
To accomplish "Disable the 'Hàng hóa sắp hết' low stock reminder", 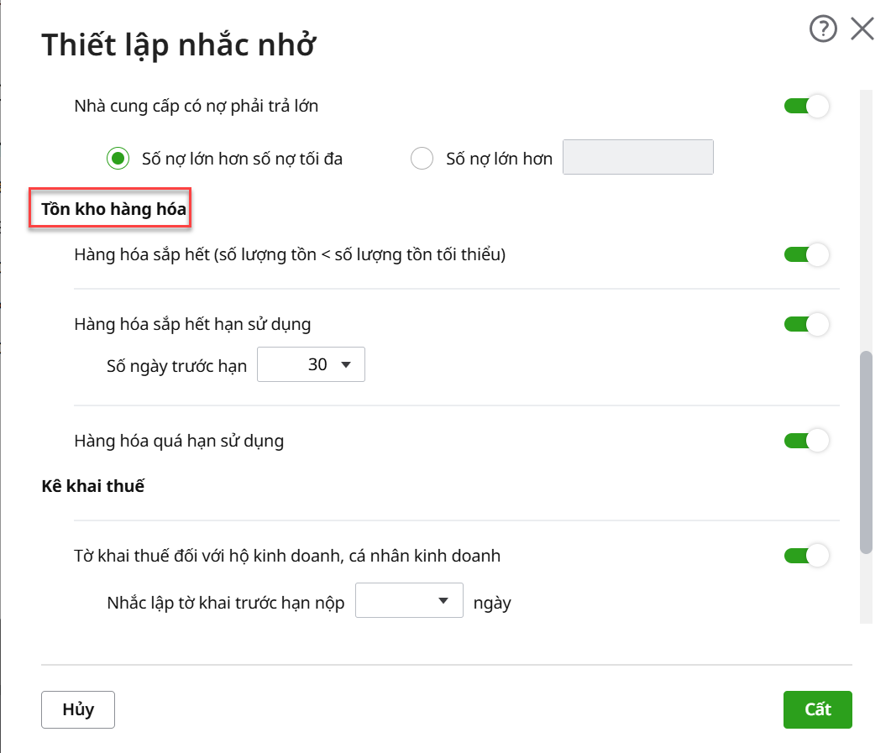I will pyautogui.click(x=806, y=254).
